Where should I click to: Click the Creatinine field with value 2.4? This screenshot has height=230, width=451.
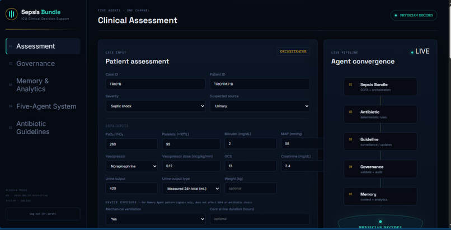pos(302,166)
